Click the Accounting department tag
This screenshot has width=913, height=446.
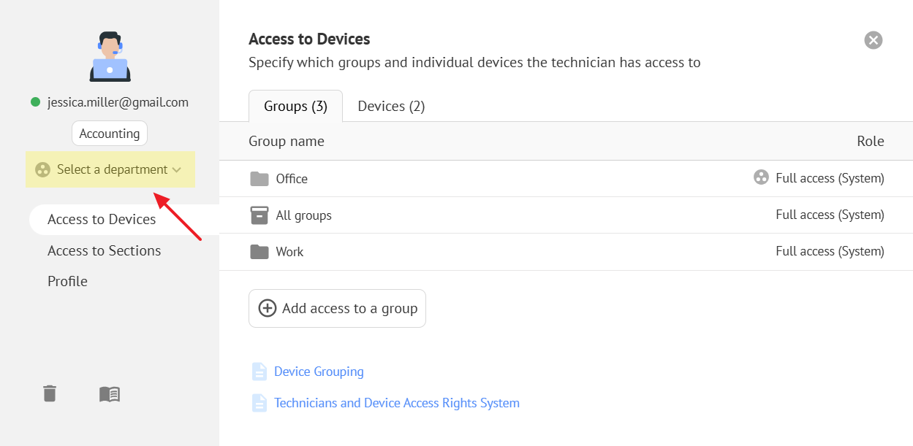click(110, 134)
